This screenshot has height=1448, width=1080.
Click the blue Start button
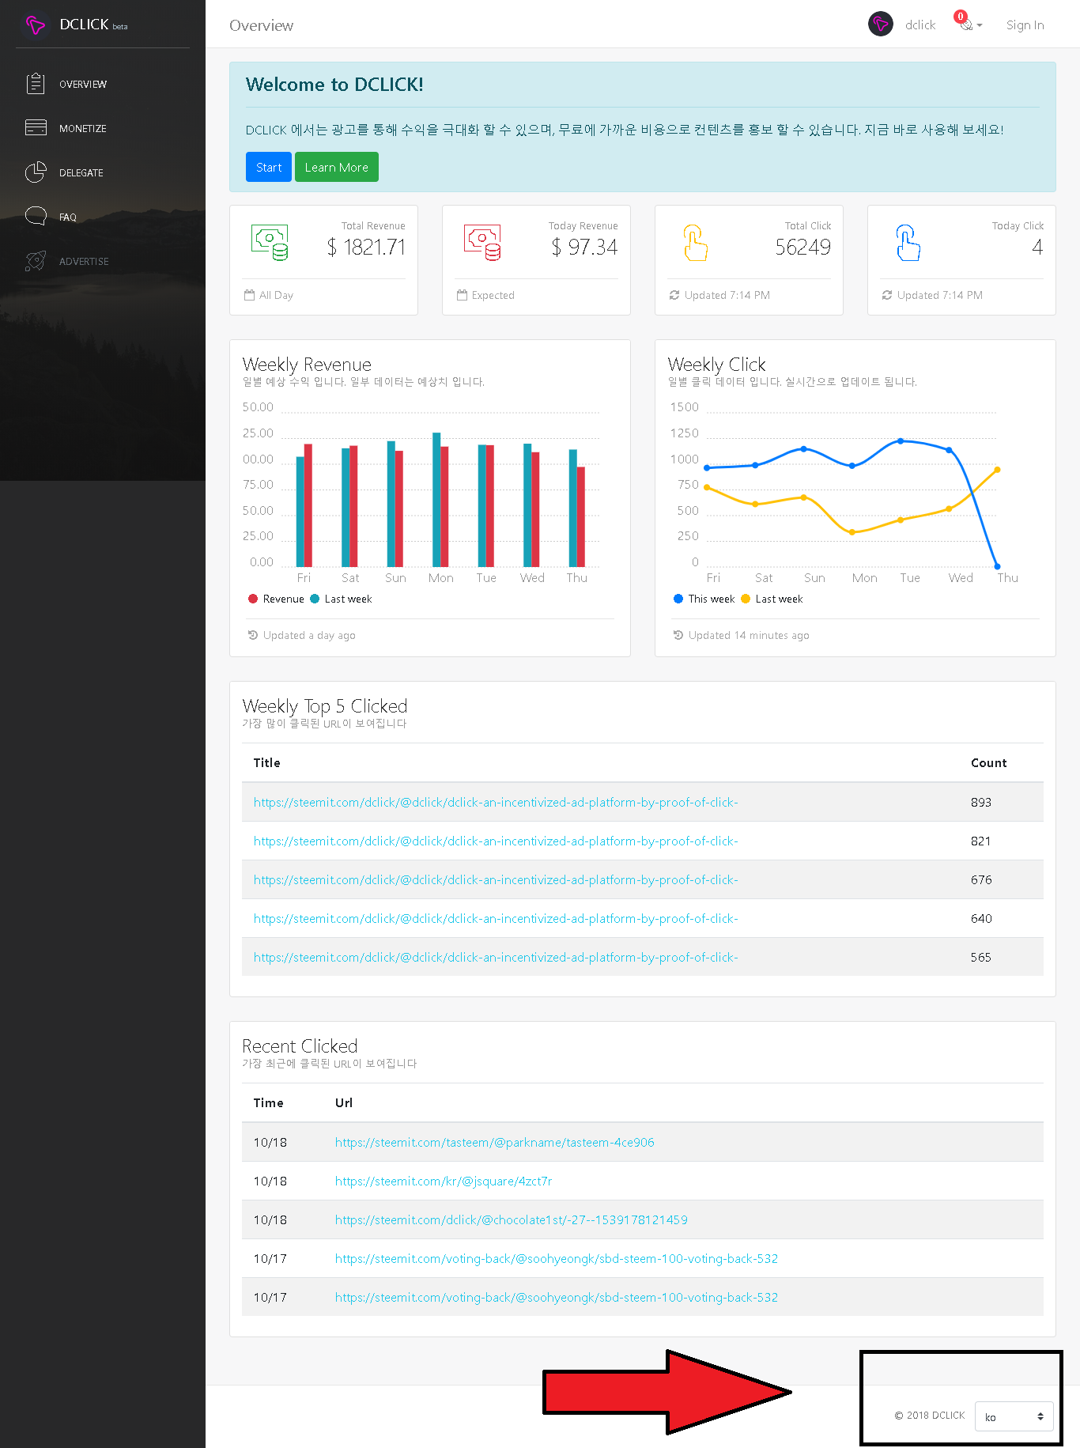pyautogui.click(x=269, y=167)
